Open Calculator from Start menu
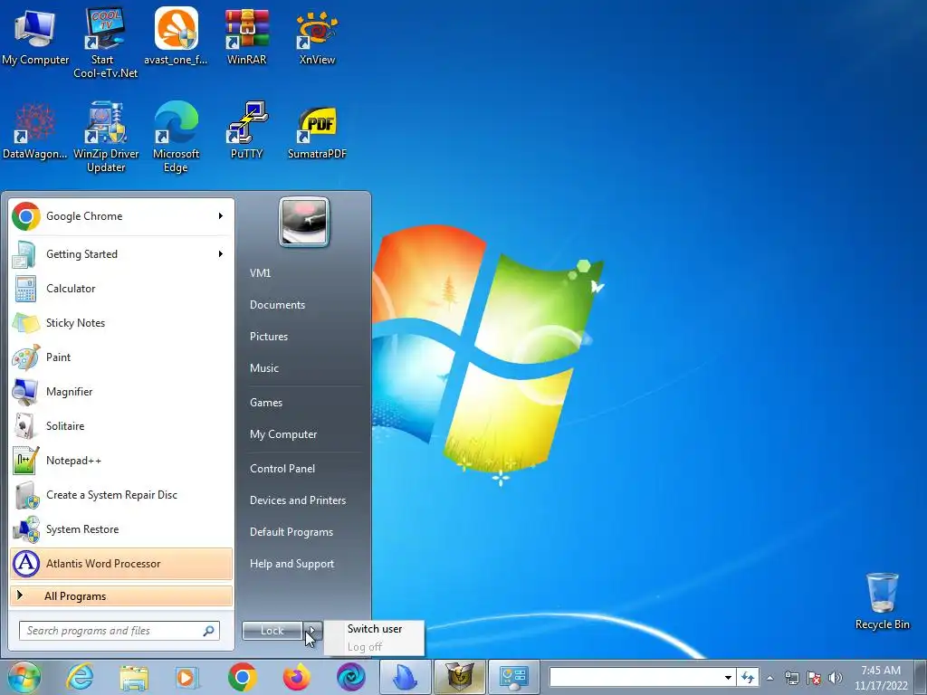927x695 pixels. [x=121, y=289]
